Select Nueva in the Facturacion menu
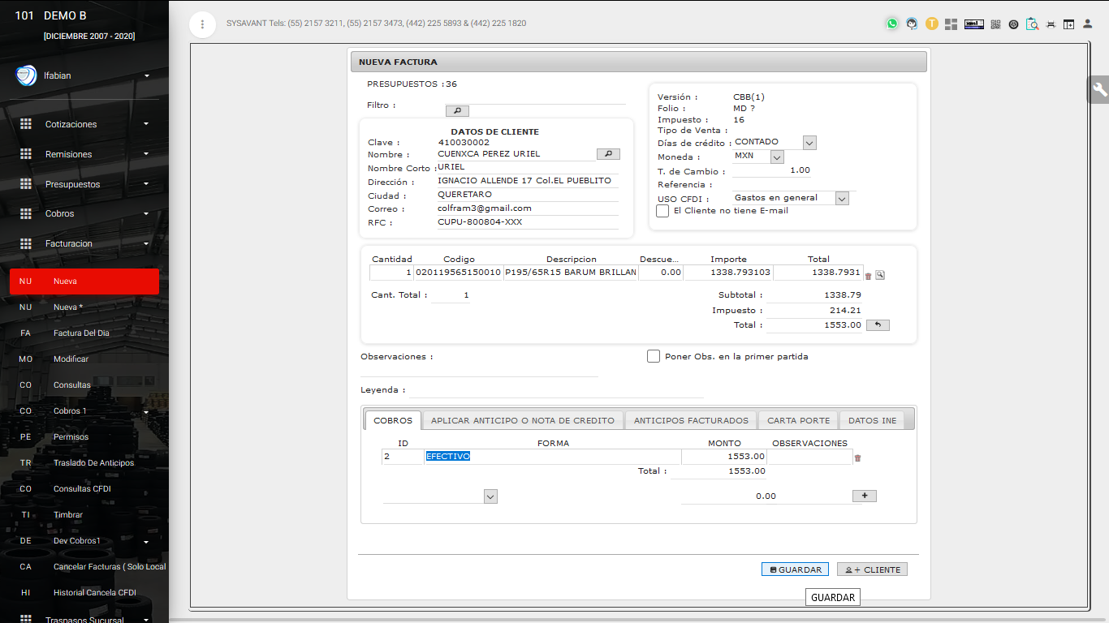The width and height of the screenshot is (1109, 623). [84, 281]
